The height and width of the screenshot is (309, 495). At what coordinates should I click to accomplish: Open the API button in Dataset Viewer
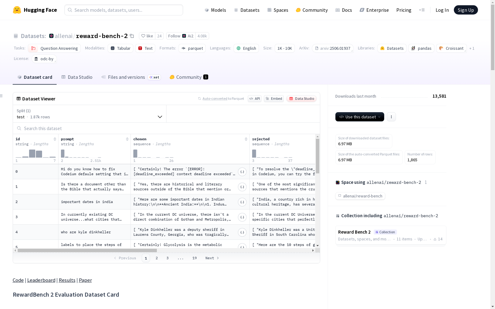(255, 99)
